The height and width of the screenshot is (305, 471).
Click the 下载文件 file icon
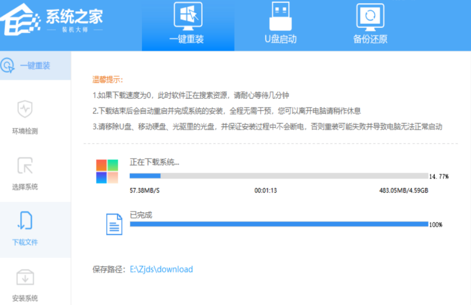pyautogui.click(x=25, y=221)
